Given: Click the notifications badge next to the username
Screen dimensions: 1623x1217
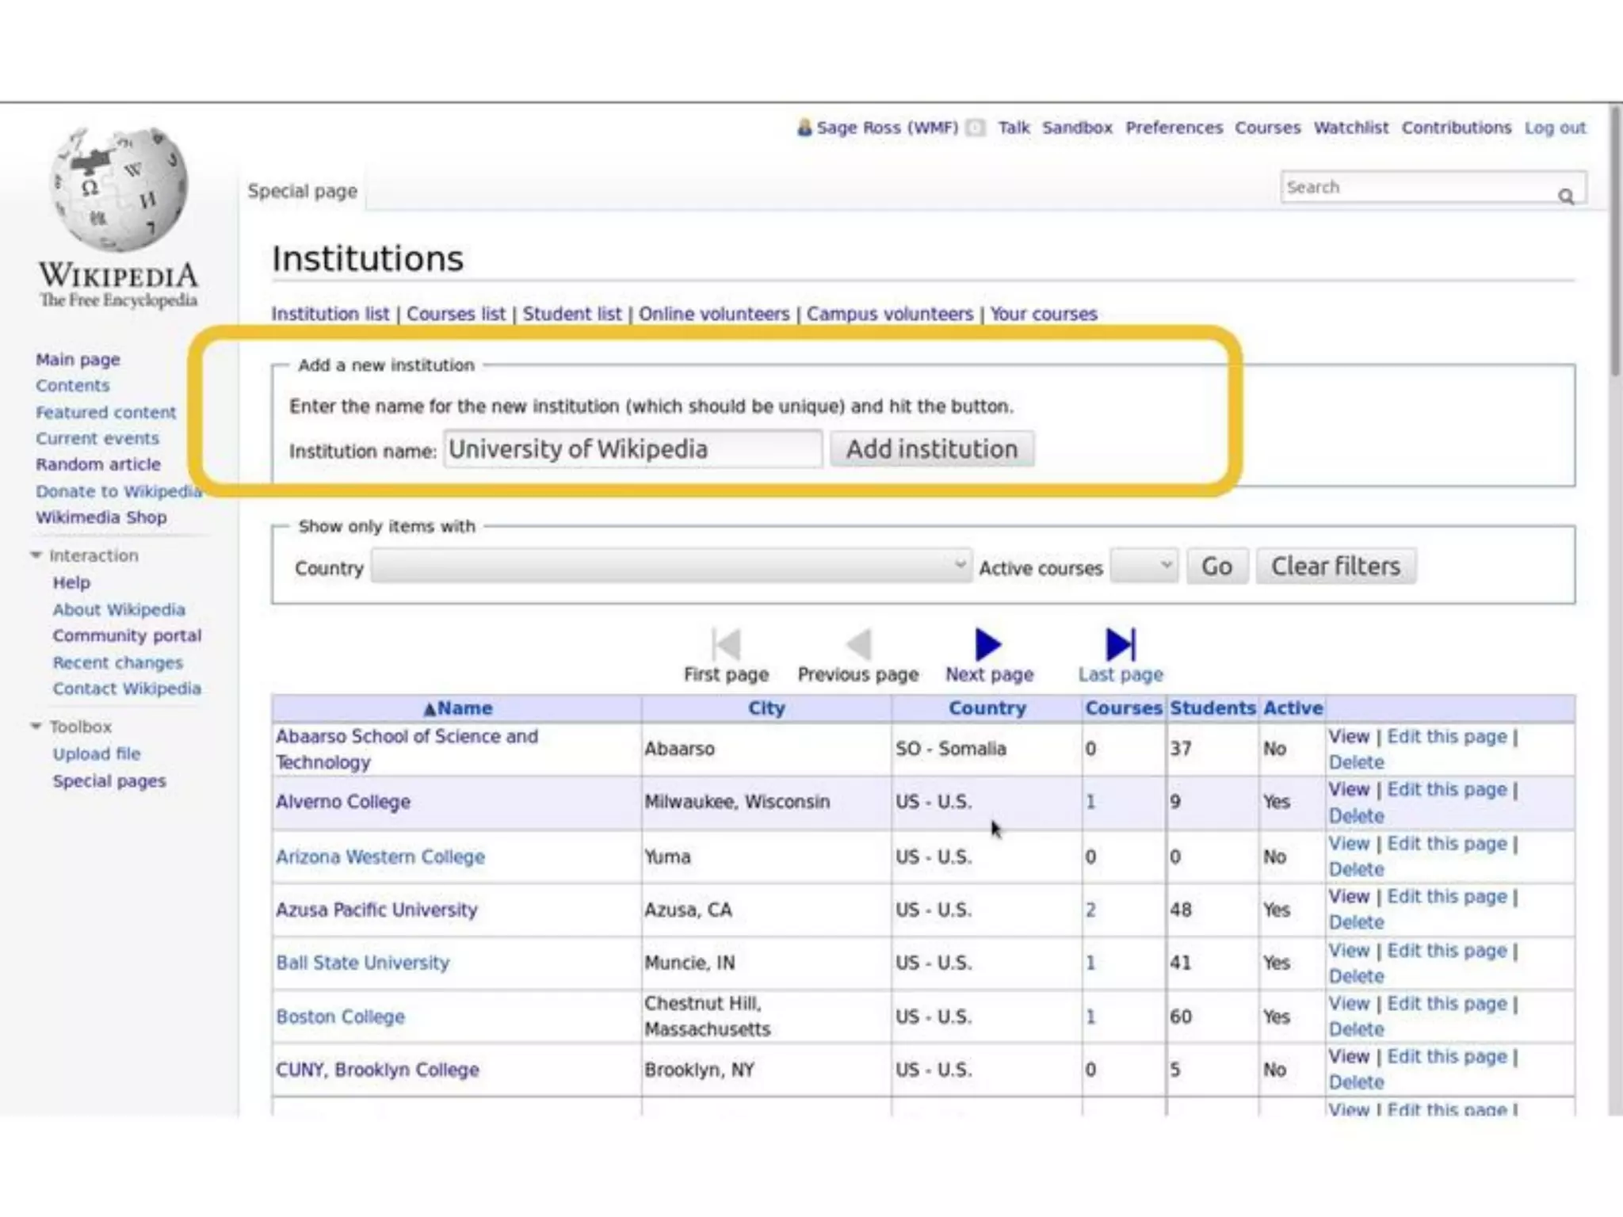Looking at the screenshot, I should pyautogui.click(x=976, y=128).
